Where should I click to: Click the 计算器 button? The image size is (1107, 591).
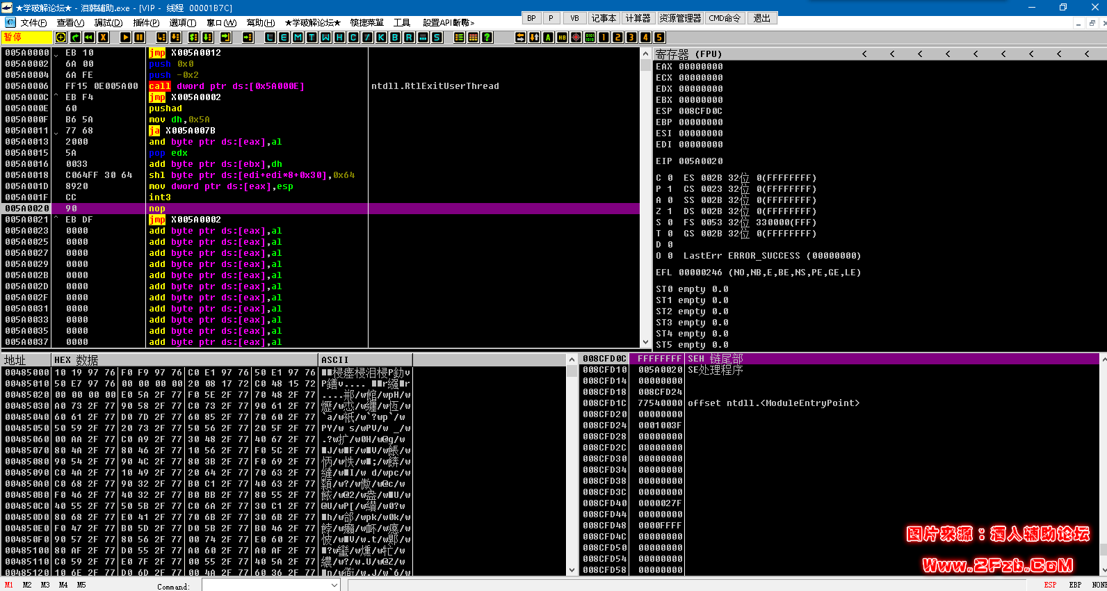click(638, 18)
